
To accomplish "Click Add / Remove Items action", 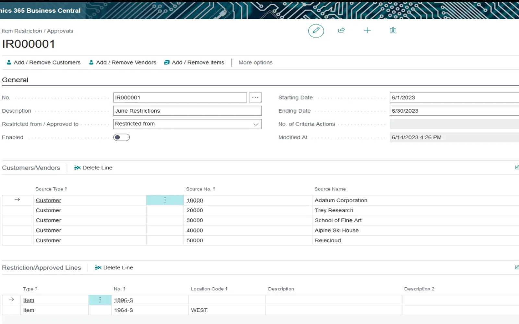I will pos(194,63).
